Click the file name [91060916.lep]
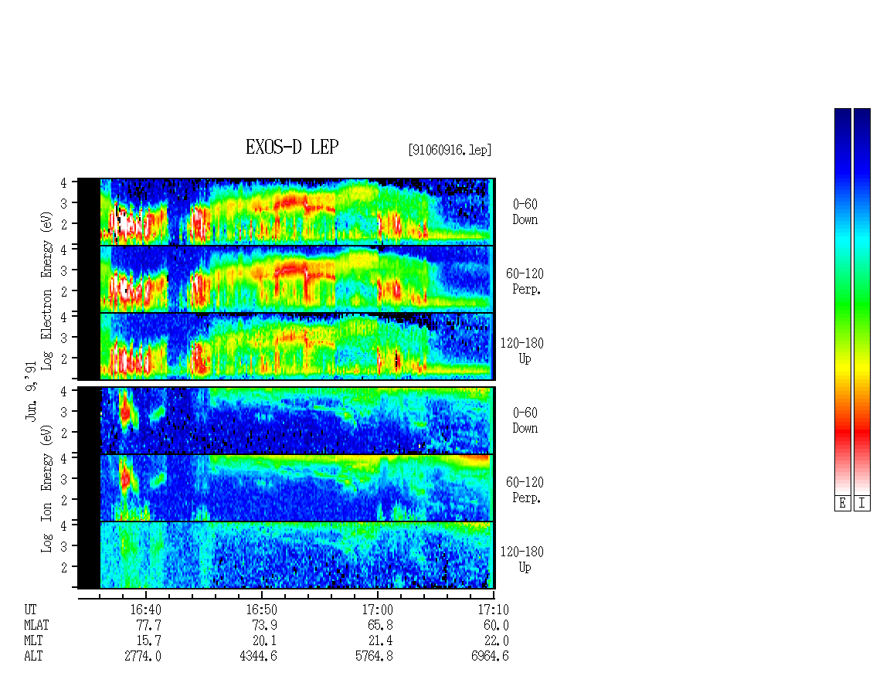The height and width of the screenshot is (676, 873). tap(450, 150)
